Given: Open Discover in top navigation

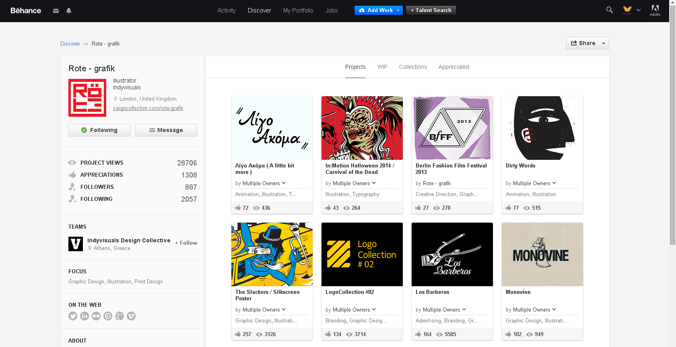Looking at the screenshot, I should coord(260,10).
